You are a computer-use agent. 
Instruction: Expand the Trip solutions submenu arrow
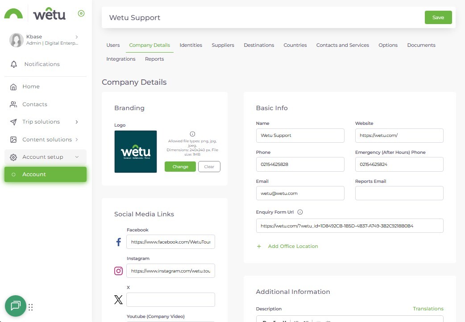77,122
